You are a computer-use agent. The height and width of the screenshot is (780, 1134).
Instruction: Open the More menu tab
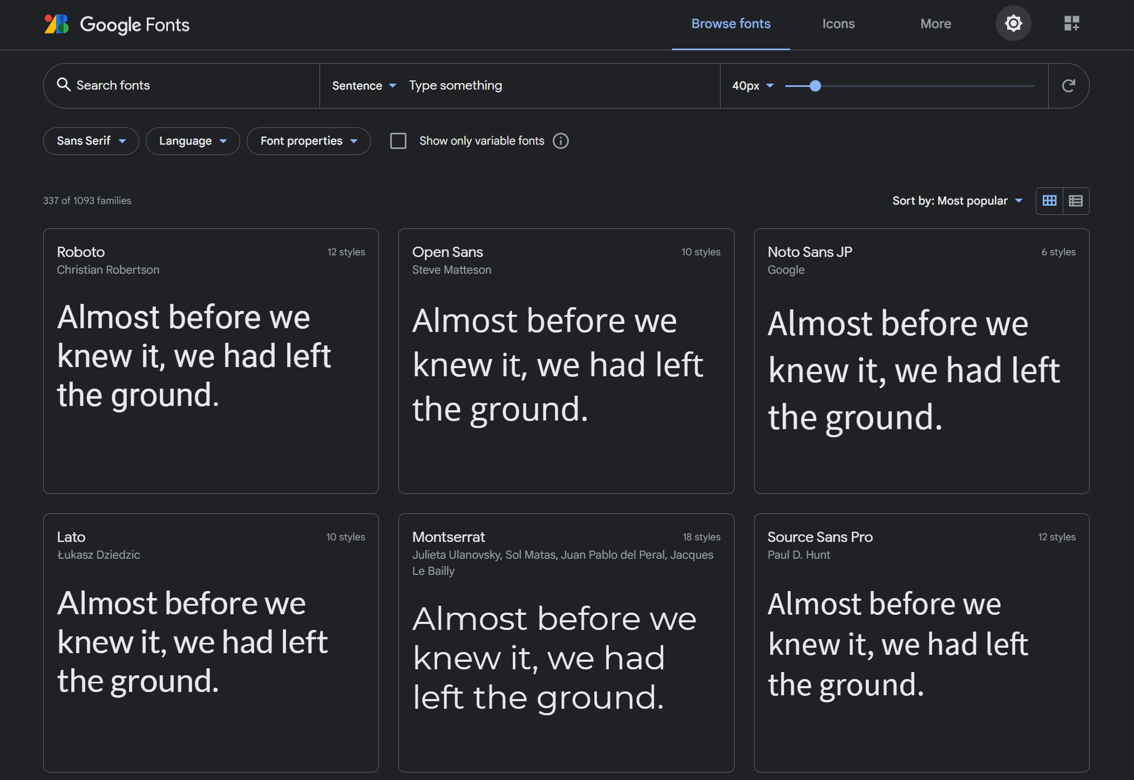click(935, 24)
